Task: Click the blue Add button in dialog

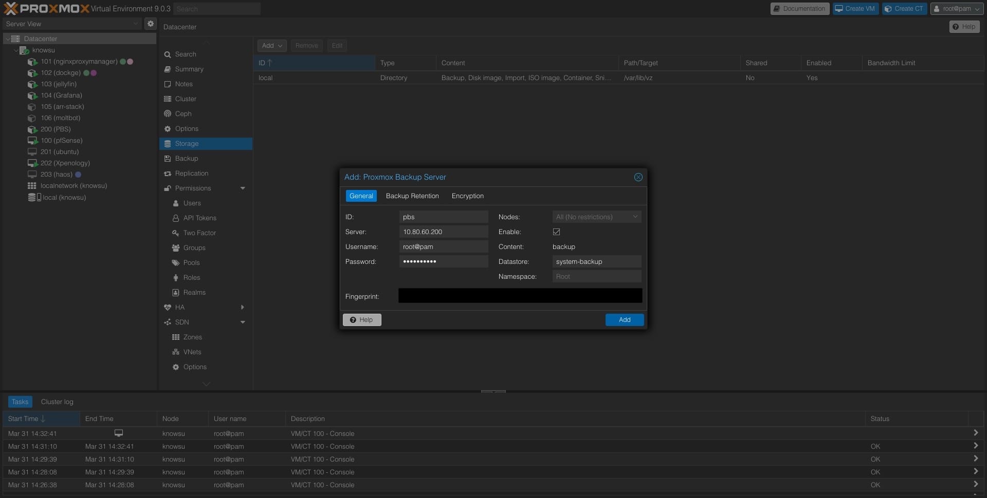Action: tap(624, 320)
